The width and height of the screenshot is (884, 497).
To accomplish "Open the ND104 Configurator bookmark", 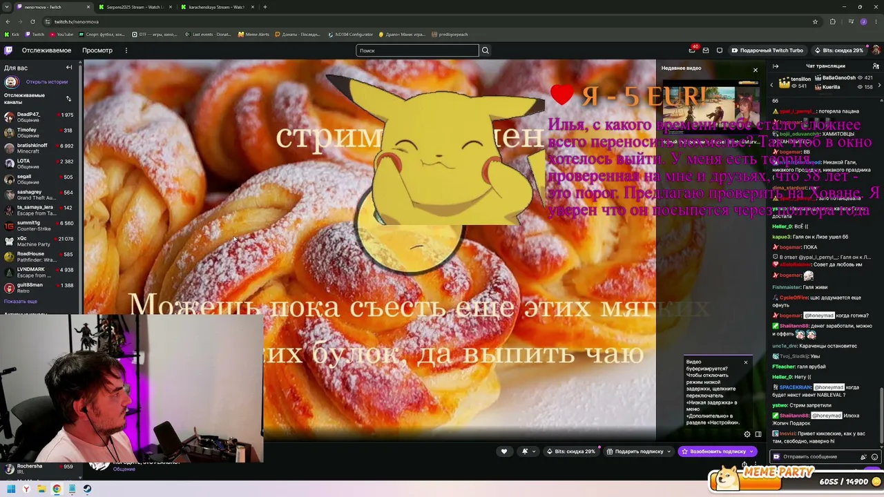I will tap(351, 35).
